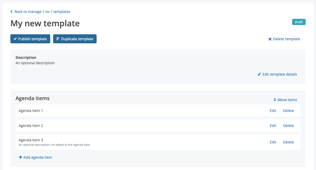Edit Agenda Item 3
The image size is (316, 170).
(273, 142)
